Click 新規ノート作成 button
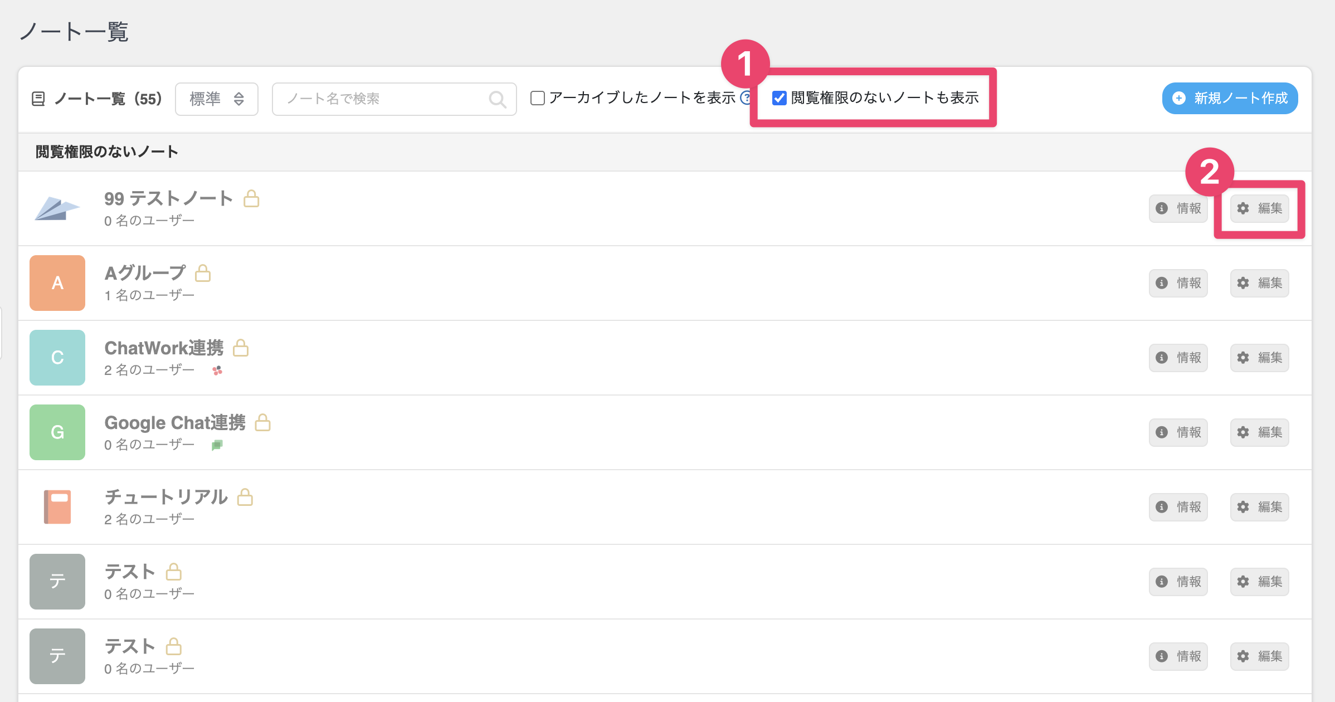The height and width of the screenshot is (702, 1335). [x=1230, y=99]
